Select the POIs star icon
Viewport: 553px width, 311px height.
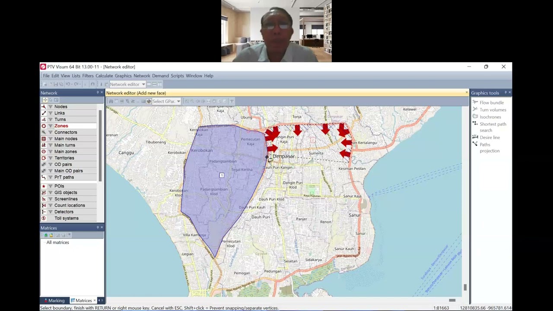(44, 186)
